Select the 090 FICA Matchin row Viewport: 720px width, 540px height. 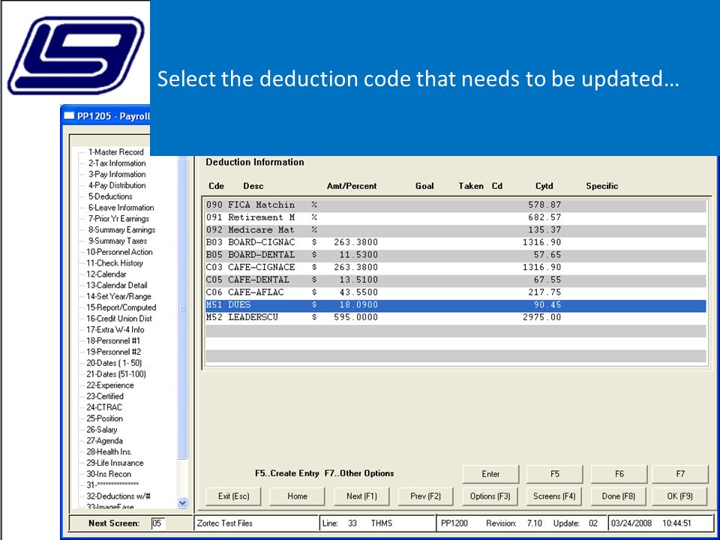click(x=455, y=205)
